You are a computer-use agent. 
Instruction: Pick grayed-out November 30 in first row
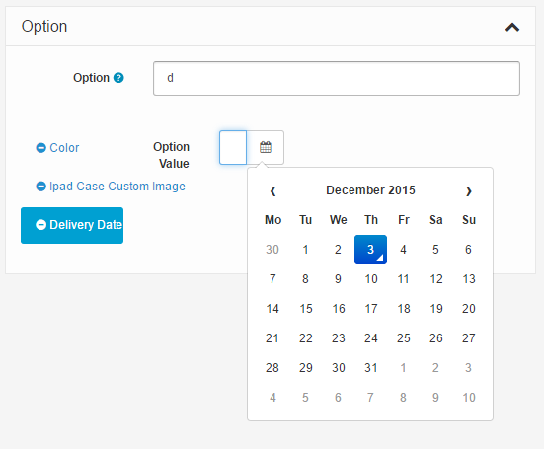coord(272,250)
